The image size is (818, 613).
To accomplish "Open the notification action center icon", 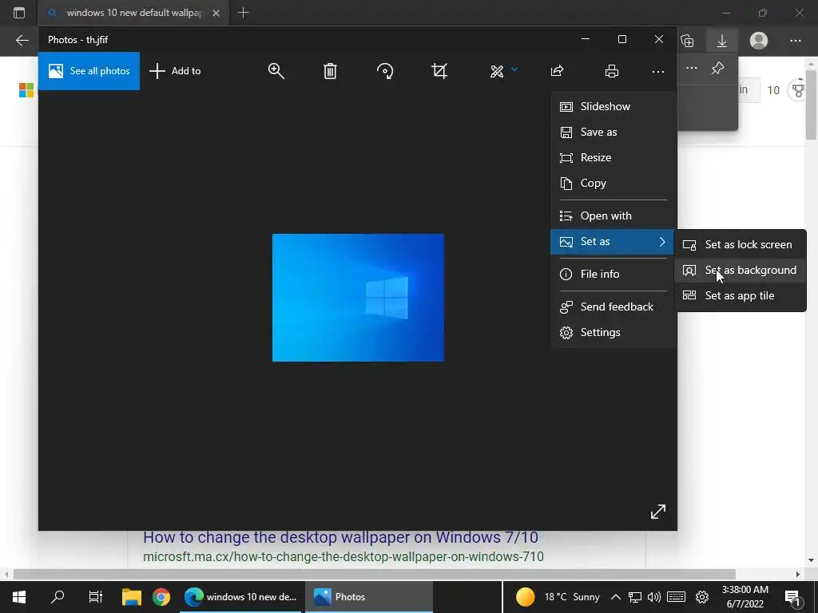I will pyautogui.click(x=792, y=598).
